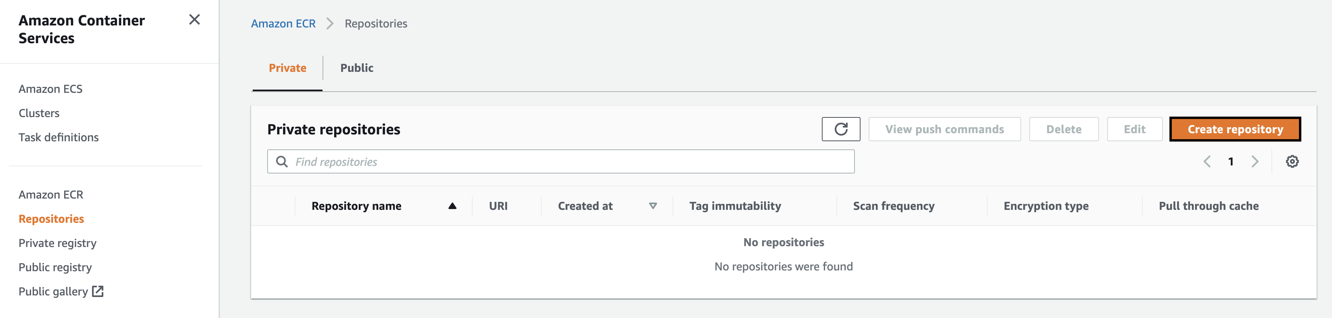Switch to the Private tab
This screenshot has width=1332, height=318.
(x=287, y=68)
